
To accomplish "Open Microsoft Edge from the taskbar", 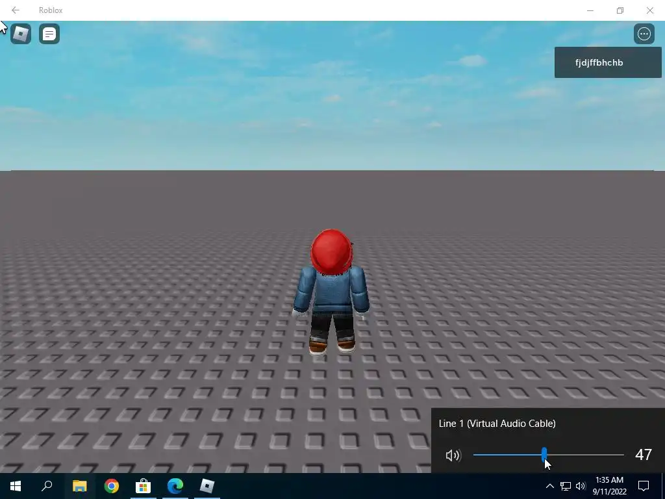I will click(175, 486).
